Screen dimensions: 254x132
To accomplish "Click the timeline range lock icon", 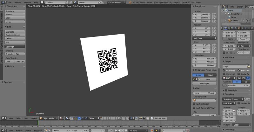I will (x=49, y=130).
